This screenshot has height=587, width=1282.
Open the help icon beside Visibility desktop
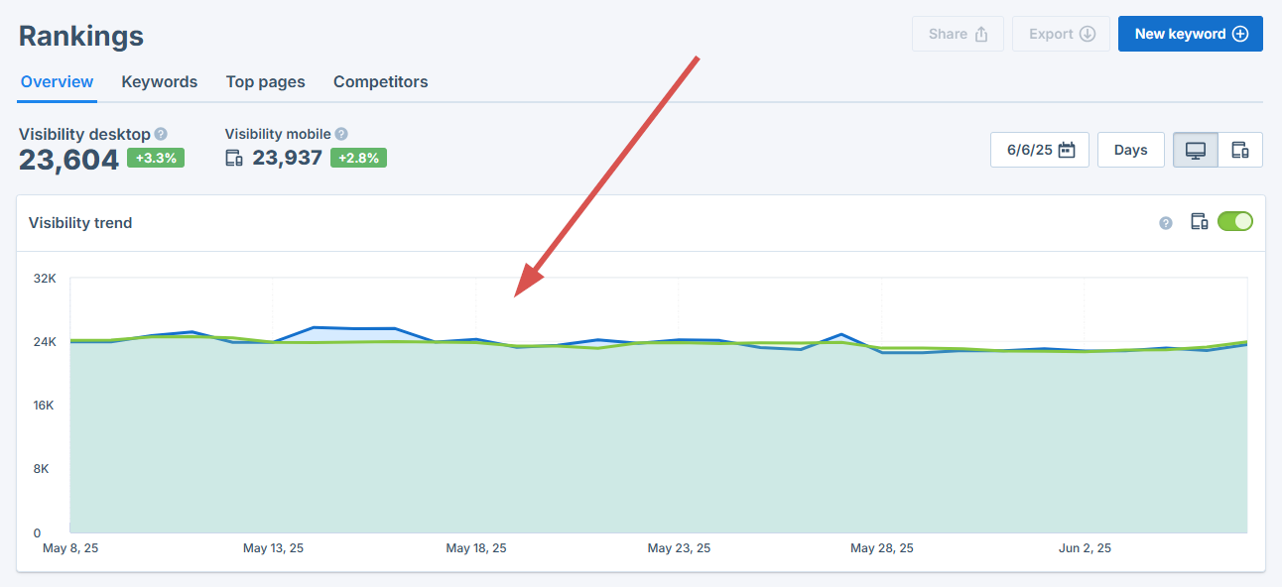pyautogui.click(x=161, y=134)
